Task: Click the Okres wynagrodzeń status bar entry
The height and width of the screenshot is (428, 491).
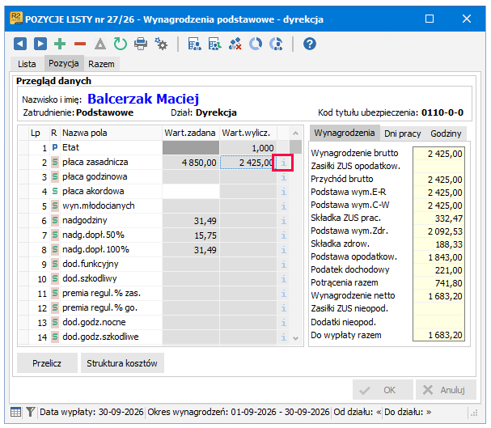Action: pyautogui.click(x=239, y=412)
